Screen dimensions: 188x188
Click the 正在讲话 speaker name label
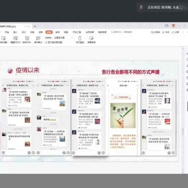163,7
